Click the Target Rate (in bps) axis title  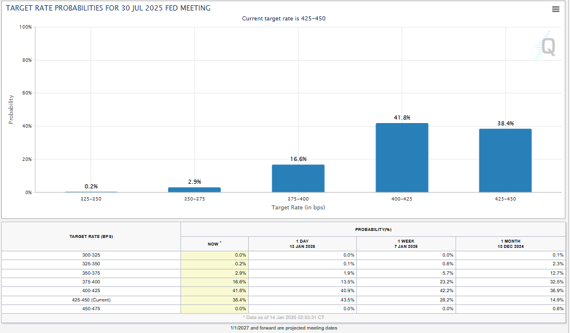298,208
